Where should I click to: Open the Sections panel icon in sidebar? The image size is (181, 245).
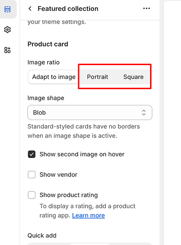pos(7,9)
